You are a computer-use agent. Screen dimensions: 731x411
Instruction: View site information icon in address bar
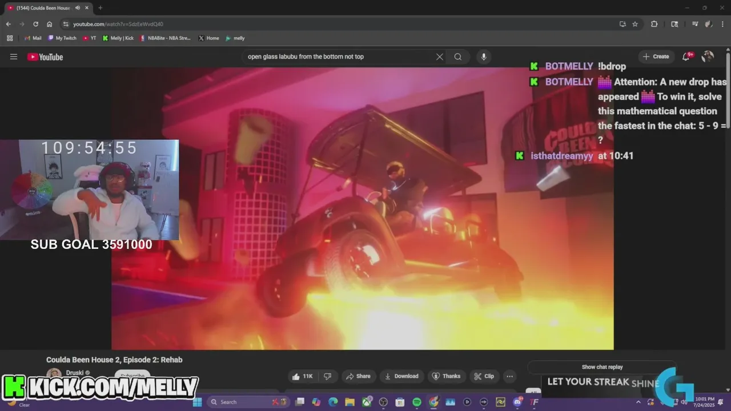pyautogui.click(x=66, y=24)
